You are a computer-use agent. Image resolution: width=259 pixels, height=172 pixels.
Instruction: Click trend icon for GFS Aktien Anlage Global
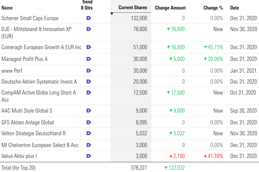coord(89,122)
